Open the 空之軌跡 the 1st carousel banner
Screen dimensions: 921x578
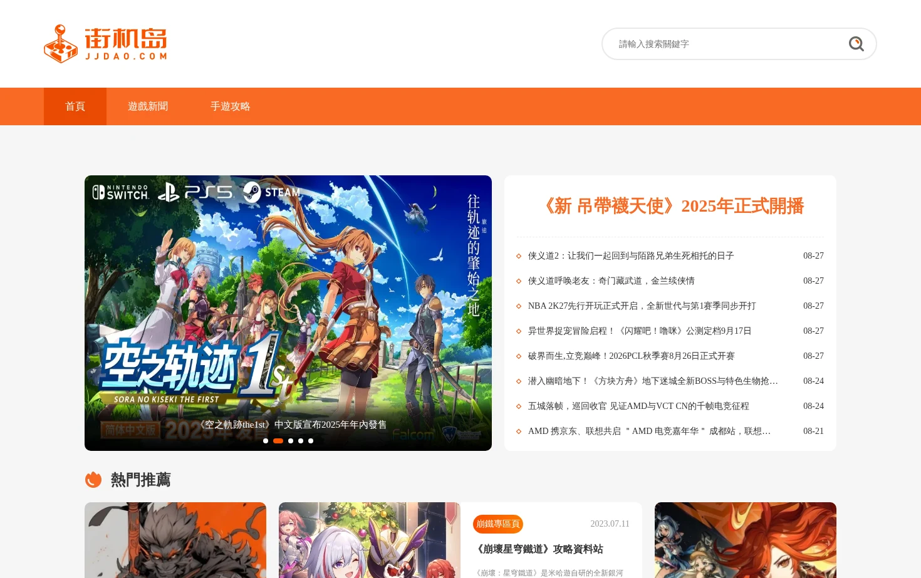pos(288,313)
